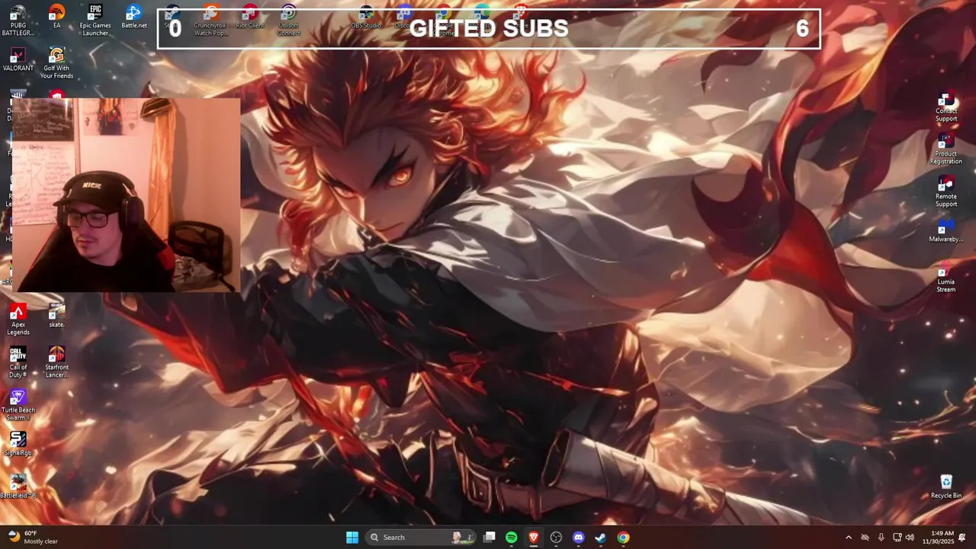Click the microphone tray icon
The width and height of the screenshot is (976, 549).
pos(881,538)
